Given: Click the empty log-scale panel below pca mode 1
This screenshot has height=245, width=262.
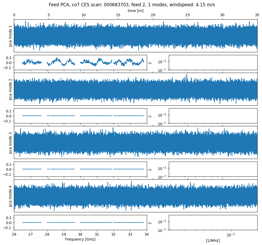Looking at the screenshot, I should tap(213, 62).
